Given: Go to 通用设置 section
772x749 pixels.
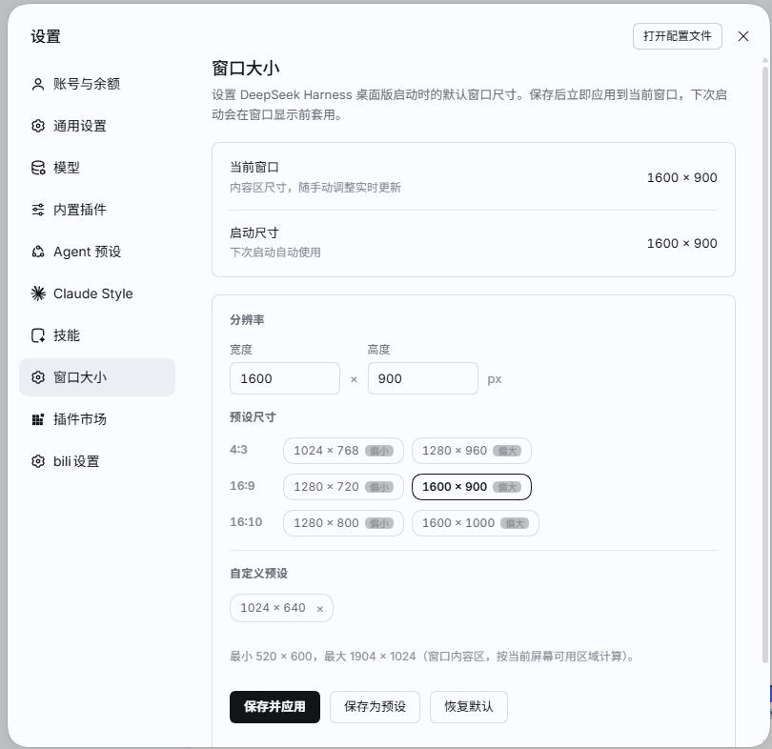Looking at the screenshot, I should coord(97,126).
